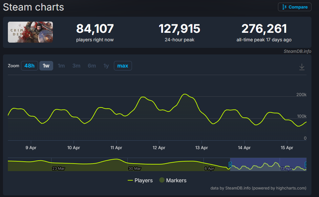Choose the 3m zoom option
This screenshot has height=197, width=319.
76,66
